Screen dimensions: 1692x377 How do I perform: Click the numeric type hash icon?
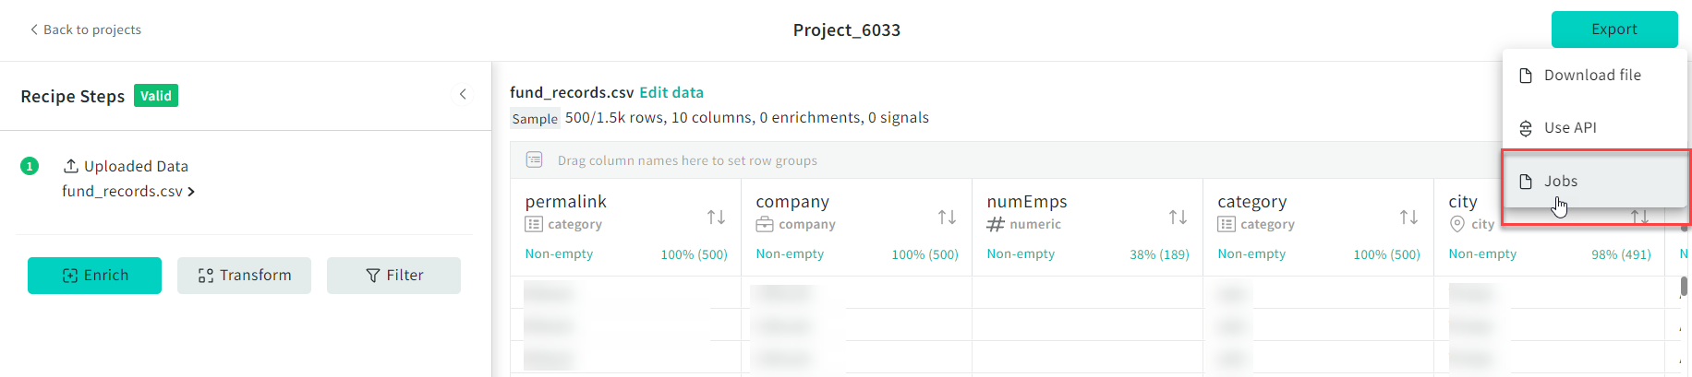pyautogui.click(x=996, y=224)
